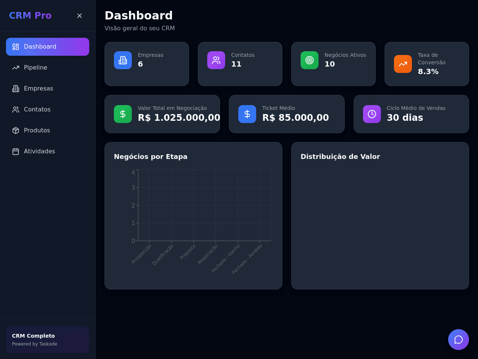
Task: Click the Fechado - Perdido axis label
Action: tap(247, 259)
